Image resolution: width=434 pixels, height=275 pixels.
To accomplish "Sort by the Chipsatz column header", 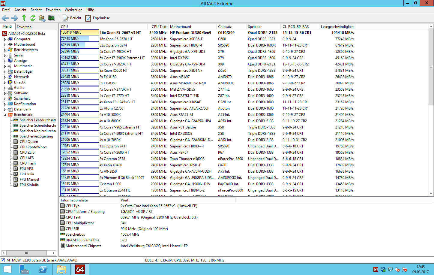I will 231,27.
